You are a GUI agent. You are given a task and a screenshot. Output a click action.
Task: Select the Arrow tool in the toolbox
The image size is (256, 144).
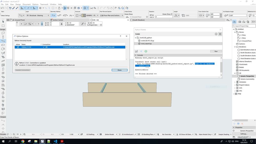coord(3,22)
